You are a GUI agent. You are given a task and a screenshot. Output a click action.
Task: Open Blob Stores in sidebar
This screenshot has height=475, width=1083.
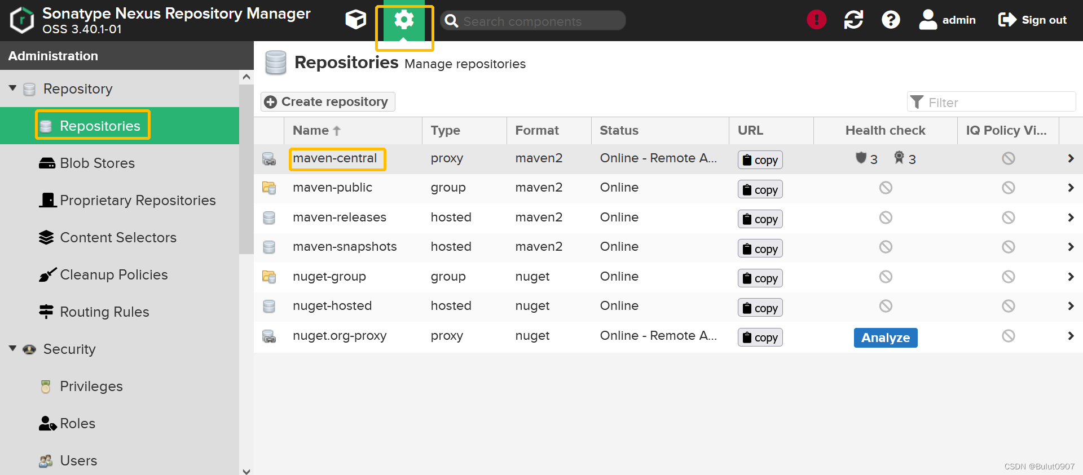tap(120, 163)
